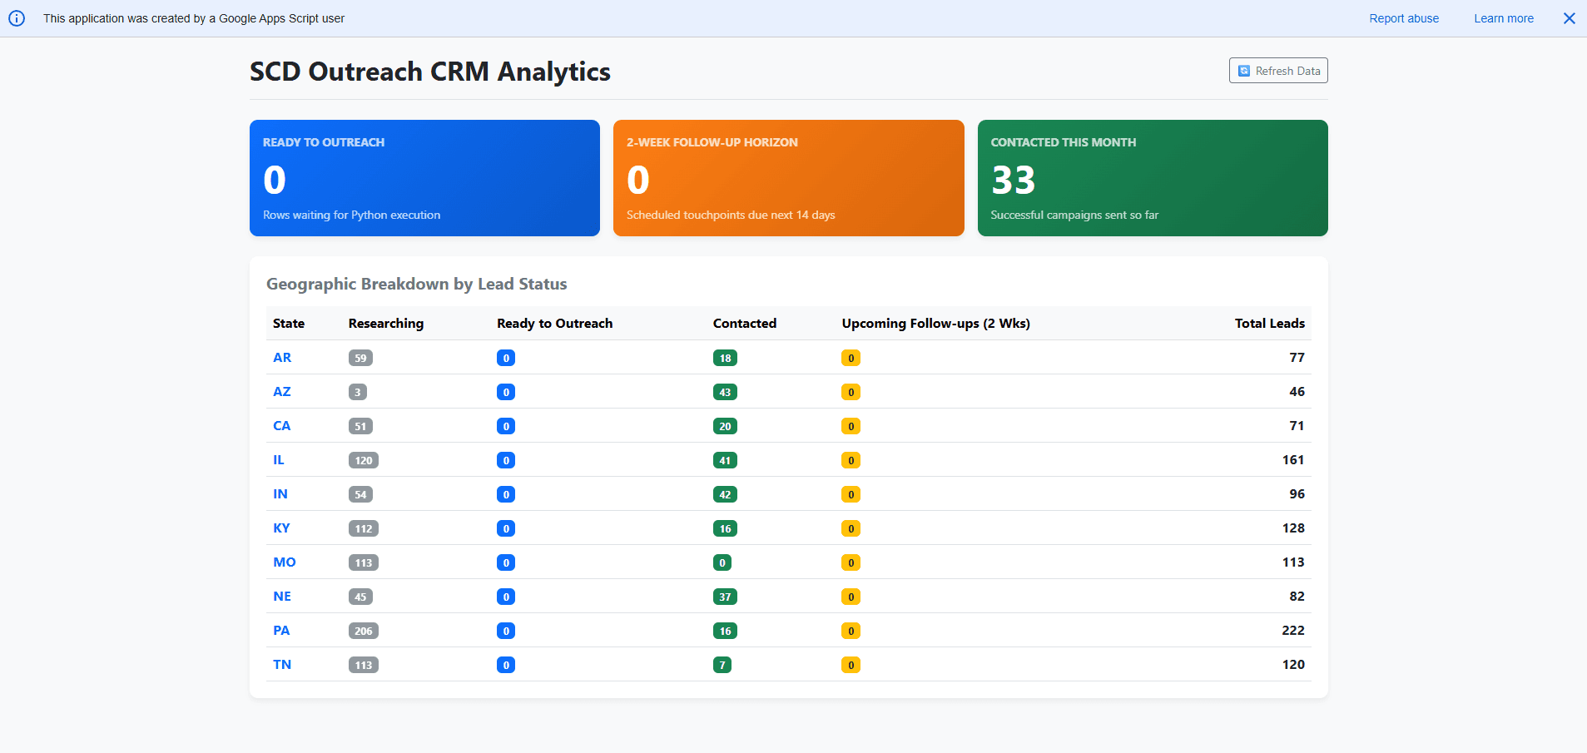
Task: Select the 2-Week Follow-Up Horizon card
Action: 788,178
